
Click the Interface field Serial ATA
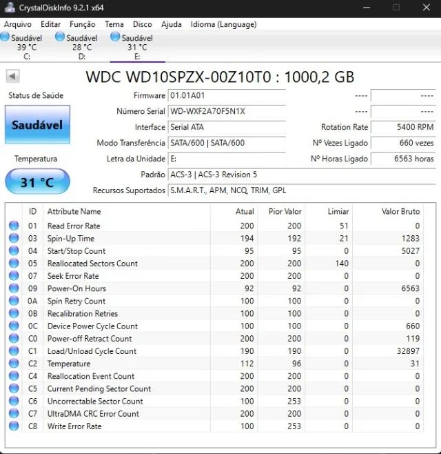(227, 127)
